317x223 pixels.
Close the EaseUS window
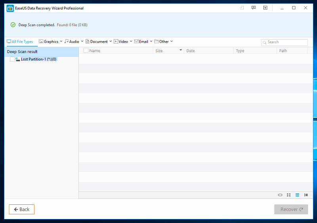(x=306, y=8)
